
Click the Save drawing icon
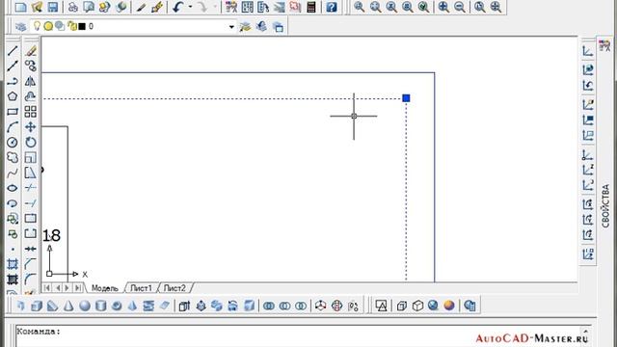53,7
